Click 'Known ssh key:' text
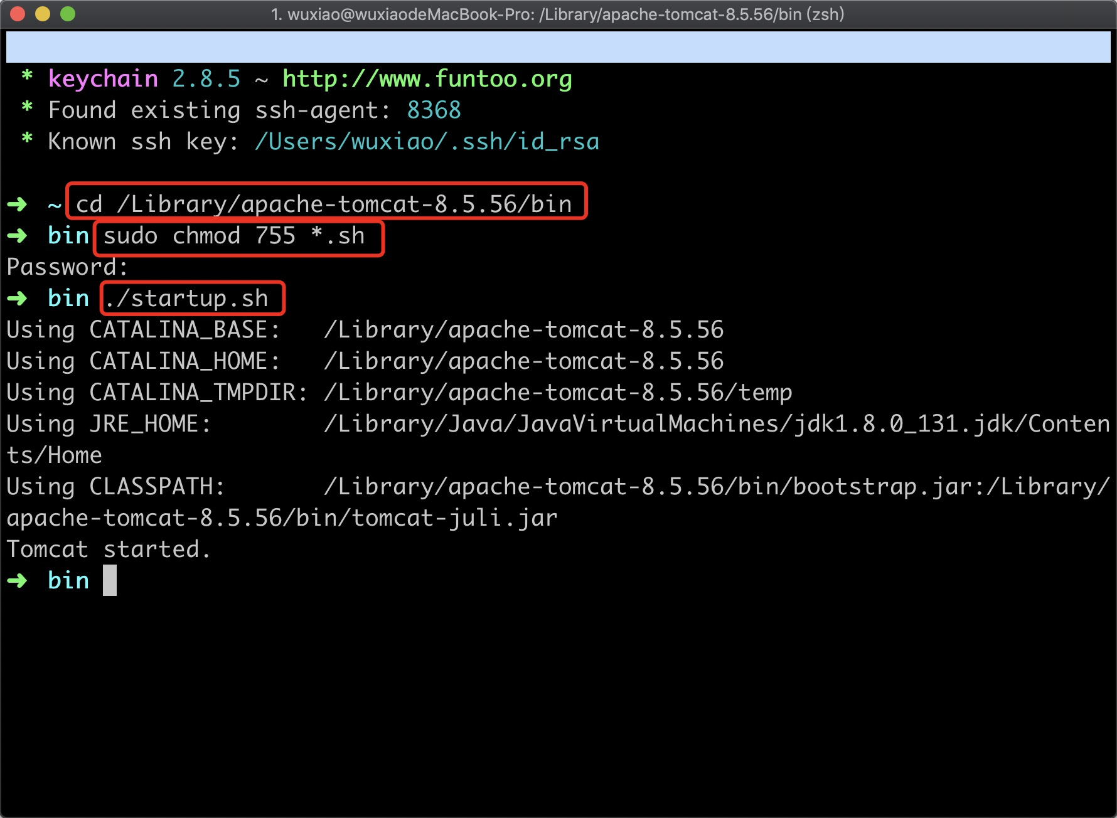1117x818 pixels. [x=144, y=142]
